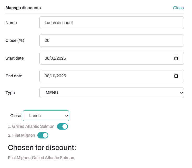Screen dimensions: 192x168
Task: Click the 'End date' label
Action: click(14, 76)
